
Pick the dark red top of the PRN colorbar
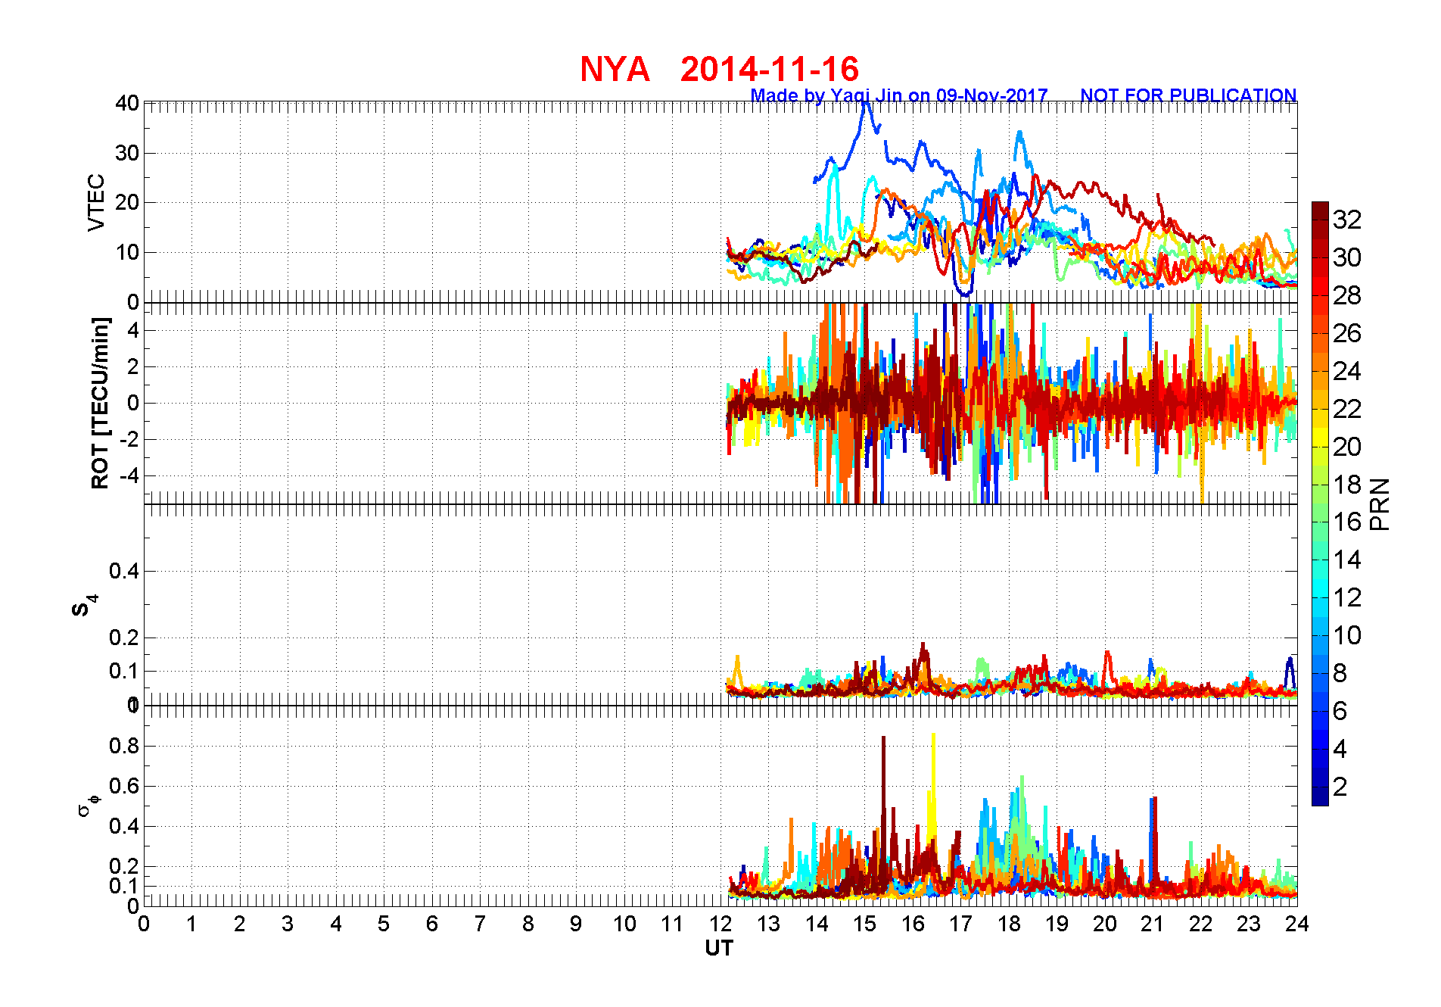click(1320, 210)
